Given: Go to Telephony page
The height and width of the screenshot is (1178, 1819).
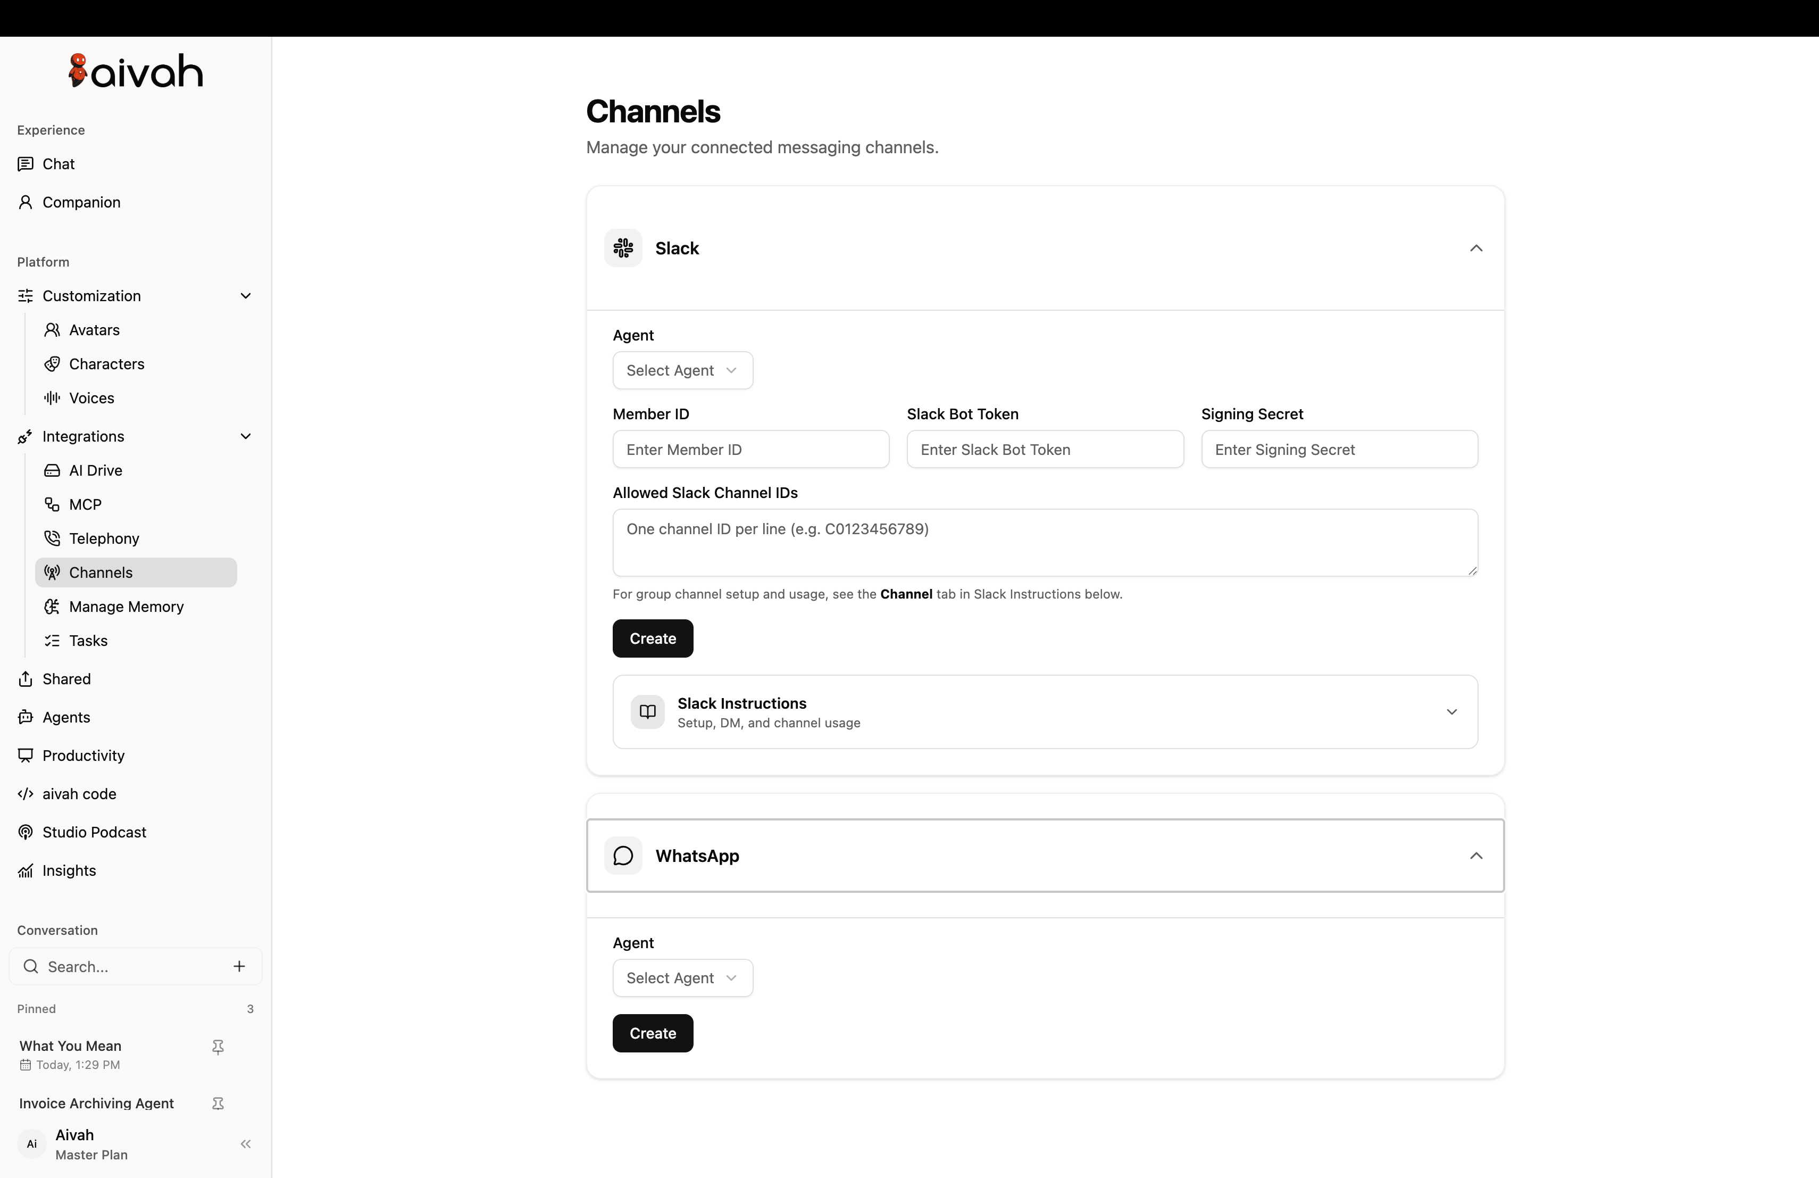Looking at the screenshot, I should [104, 538].
